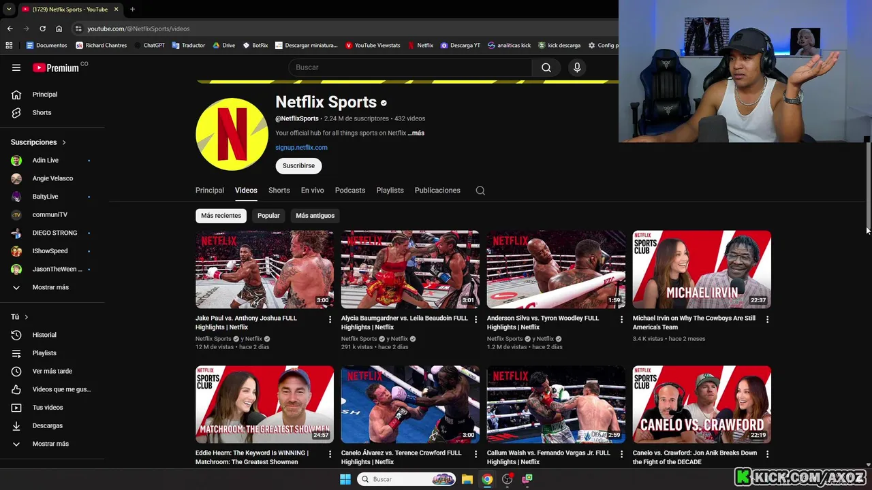The width and height of the screenshot is (872, 490).
Task: Switch to the Publicaciones tab
Action: coord(437,191)
